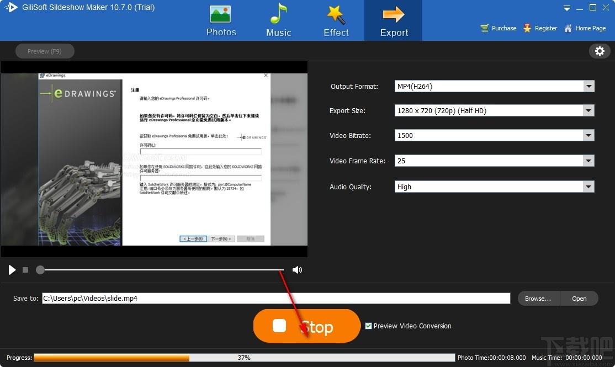Click the conversion progress bar
The width and height of the screenshot is (615, 367).
pyautogui.click(x=244, y=358)
